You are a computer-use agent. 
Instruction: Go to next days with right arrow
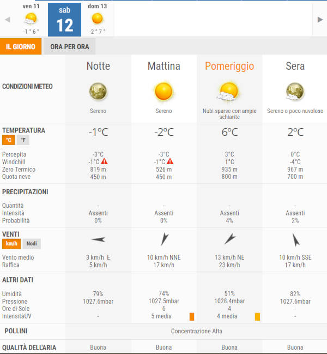tap(320, 20)
